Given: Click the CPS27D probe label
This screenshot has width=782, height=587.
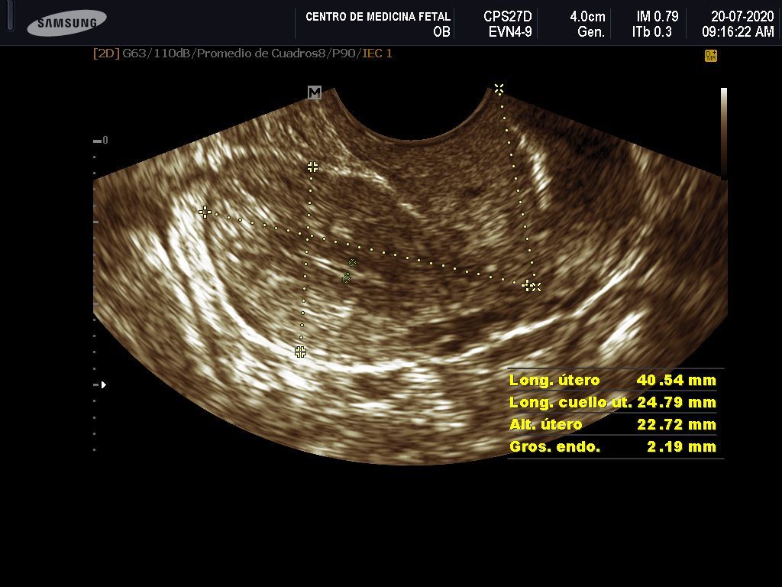Looking at the screenshot, I should 508,17.
